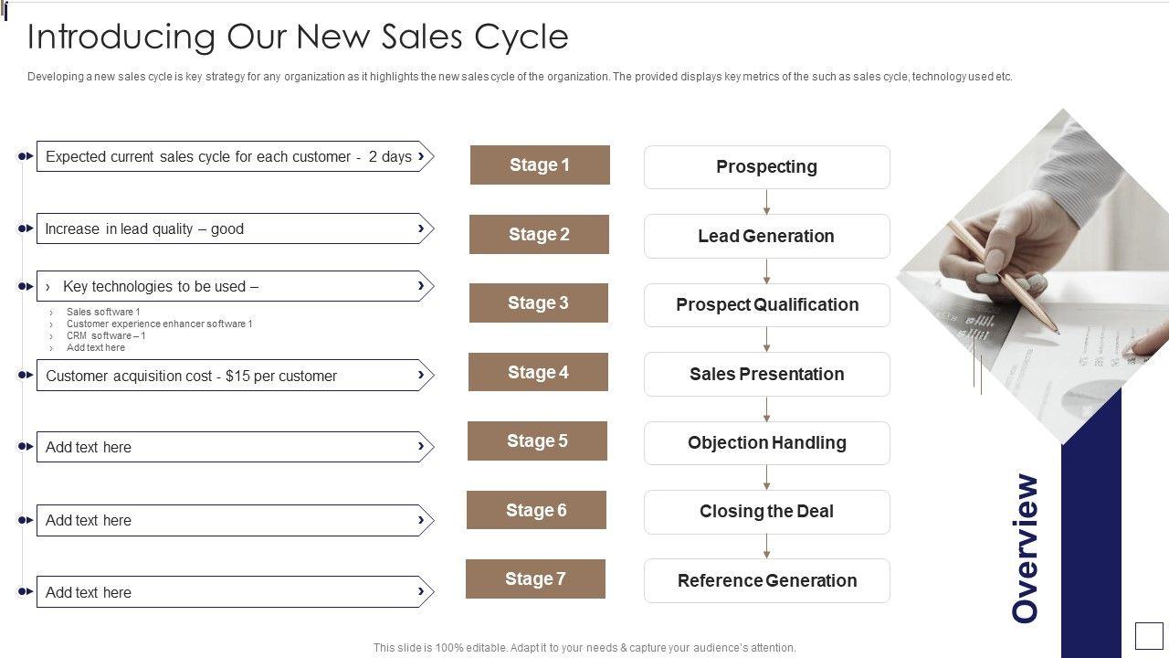This screenshot has width=1169, height=658.
Task: Select the Stage 4 box
Action: 538,372
